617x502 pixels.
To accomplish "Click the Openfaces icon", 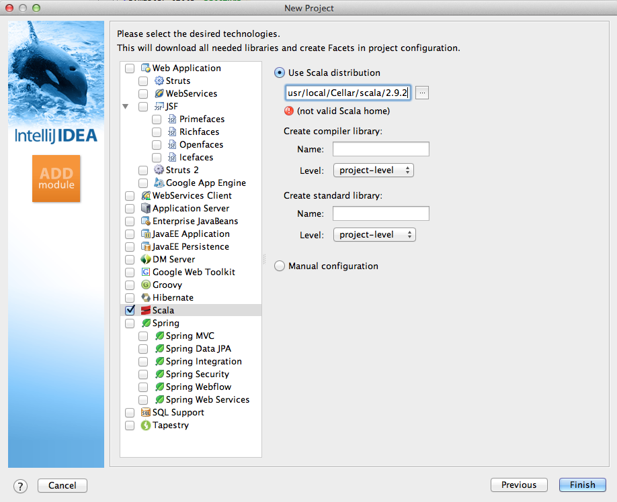I will 172,144.
